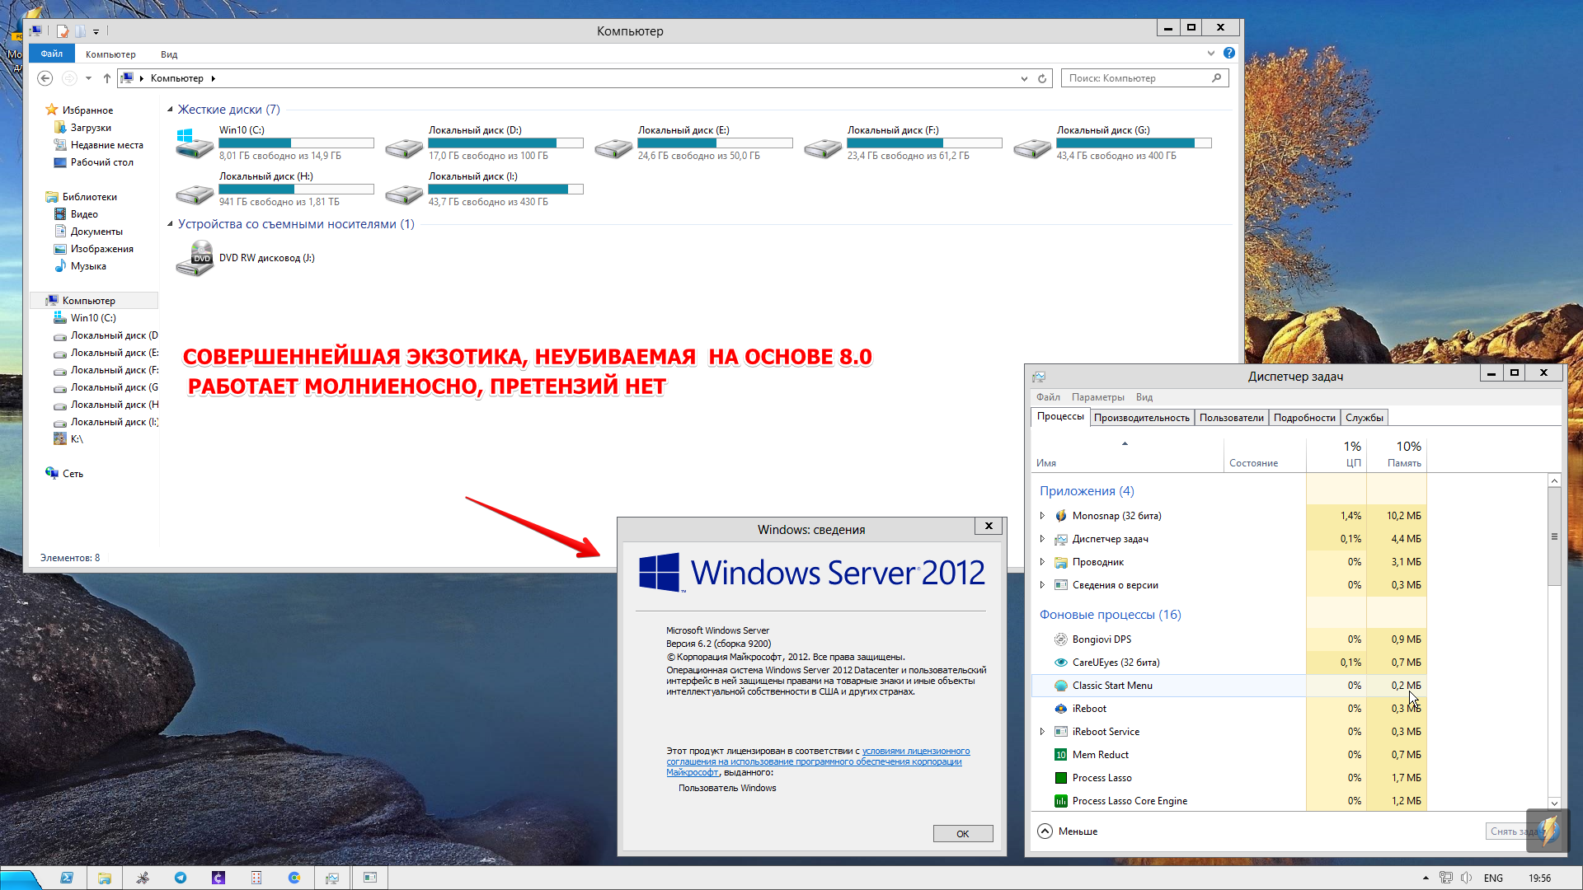This screenshot has width=1583, height=890.
Task: Click the Explorer back arrow button
Action: click(45, 78)
